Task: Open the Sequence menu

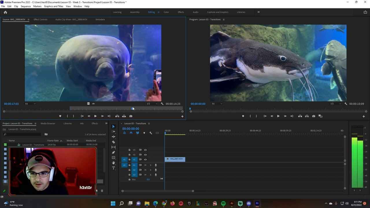Action: coord(26,6)
